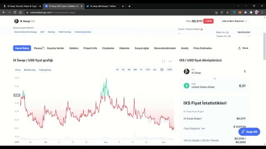Open the Piyasalar tab
Image resolution: width=266 pixels, height=149 pixels.
click(38, 48)
